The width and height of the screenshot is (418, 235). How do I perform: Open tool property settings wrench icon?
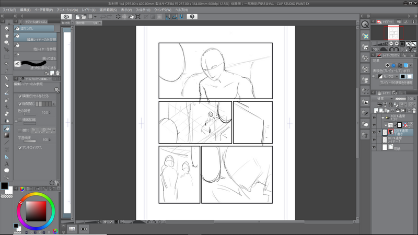point(57,183)
